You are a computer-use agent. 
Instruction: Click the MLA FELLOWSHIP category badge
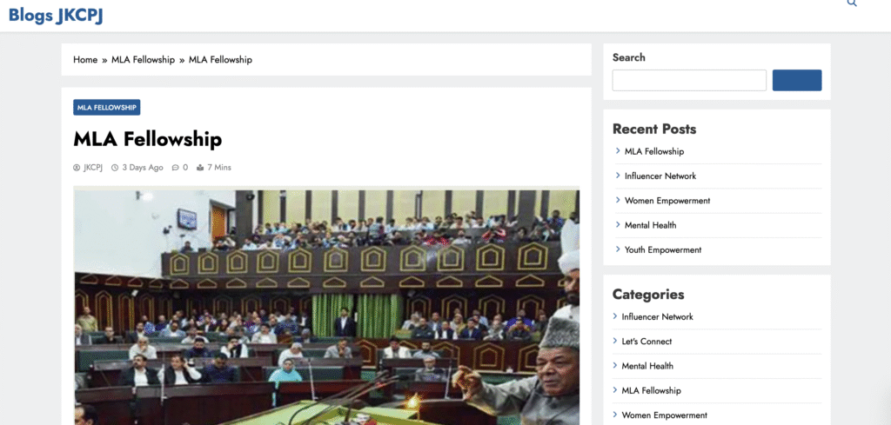[x=107, y=107]
